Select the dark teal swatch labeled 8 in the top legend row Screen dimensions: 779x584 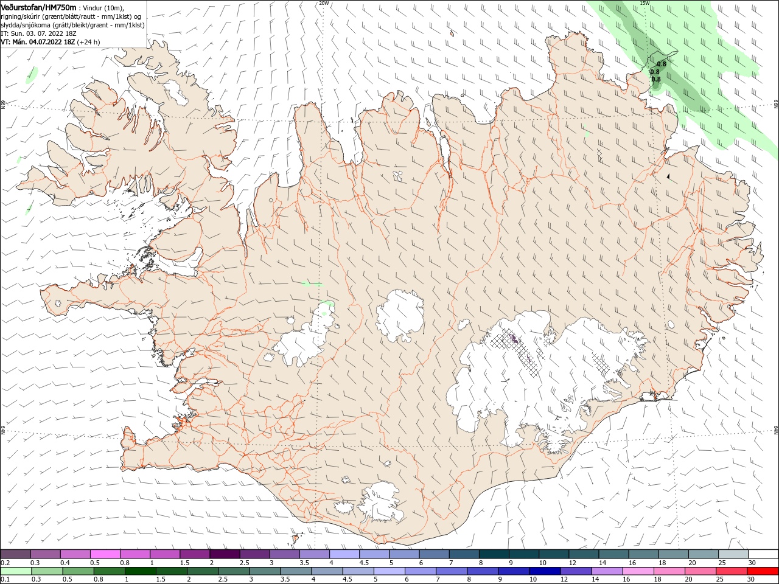[494, 554]
